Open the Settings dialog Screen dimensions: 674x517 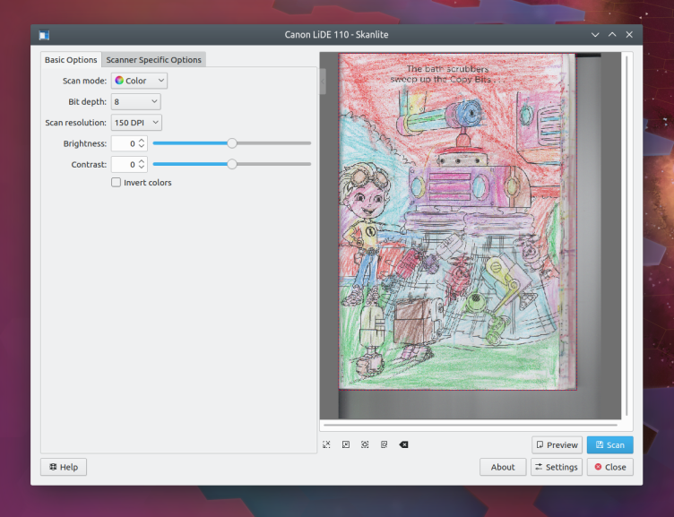[556, 467]
